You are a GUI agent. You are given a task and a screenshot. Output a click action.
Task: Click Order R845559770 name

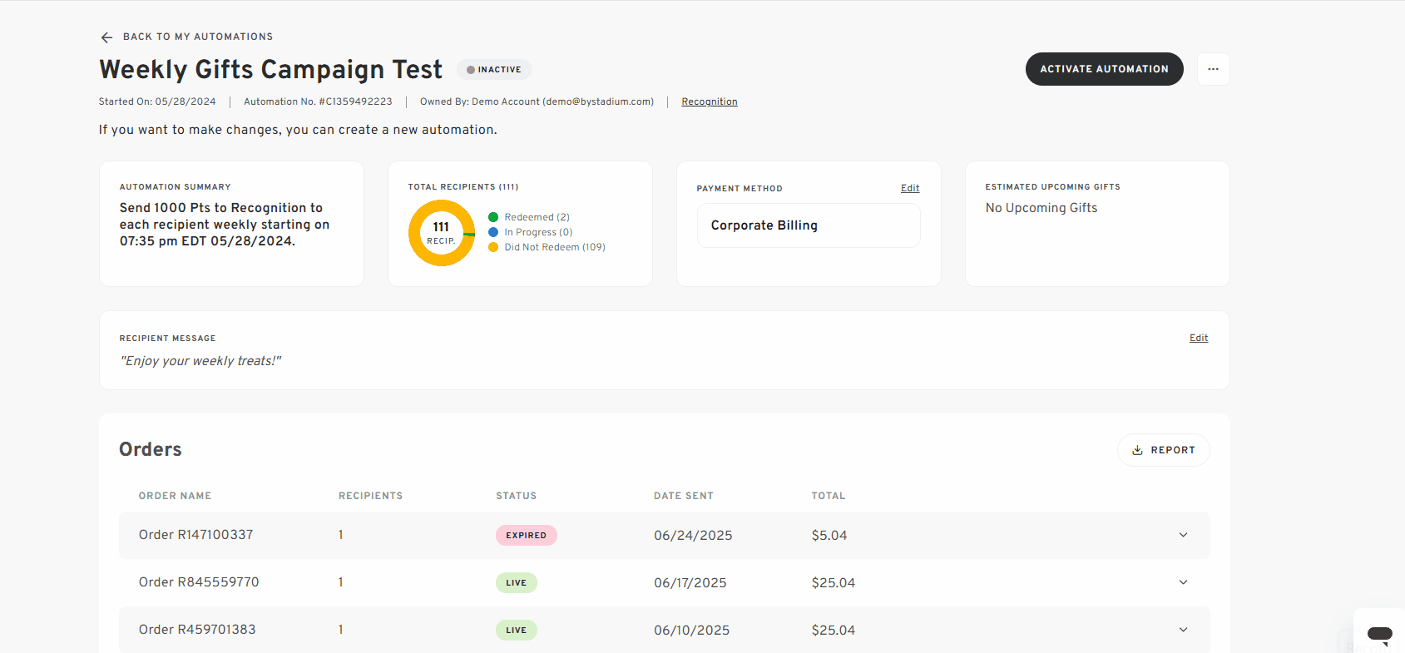tap(199, 582)
